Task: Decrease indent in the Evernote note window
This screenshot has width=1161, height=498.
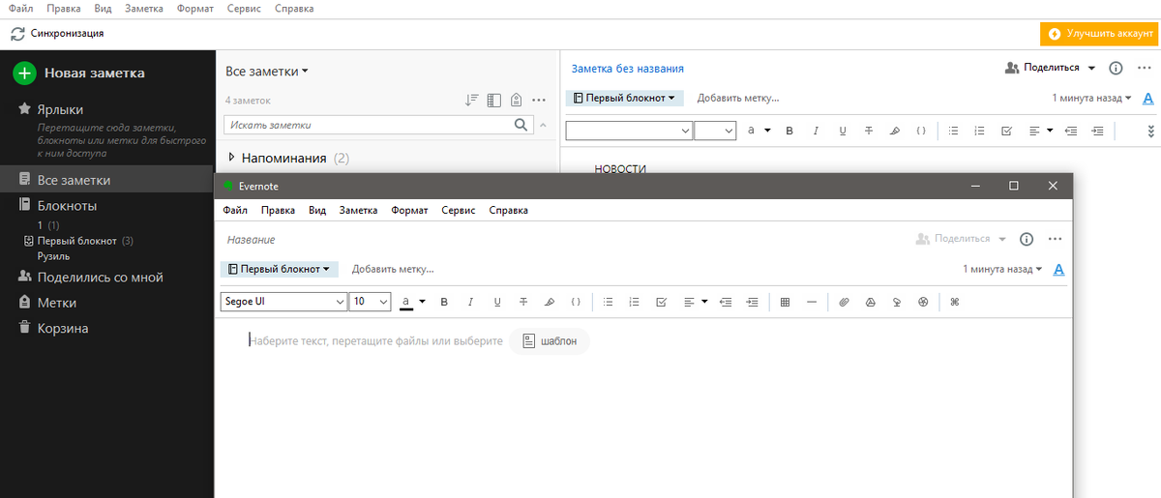Action: click(x=726, y=302)
